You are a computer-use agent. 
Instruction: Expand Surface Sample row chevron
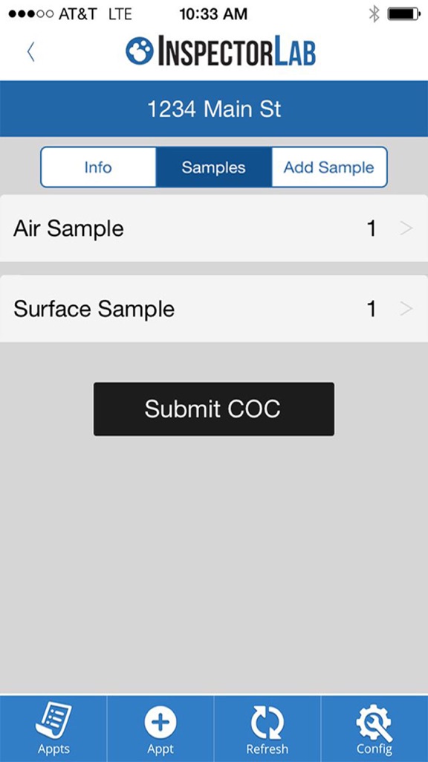coord(406,309)
